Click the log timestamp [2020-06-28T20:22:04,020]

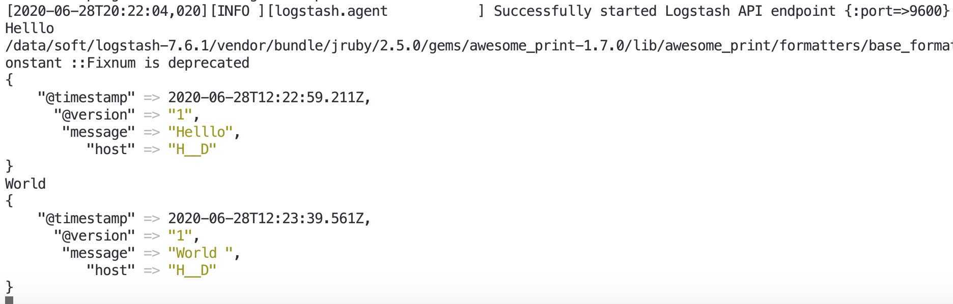(x=107, y=11)
